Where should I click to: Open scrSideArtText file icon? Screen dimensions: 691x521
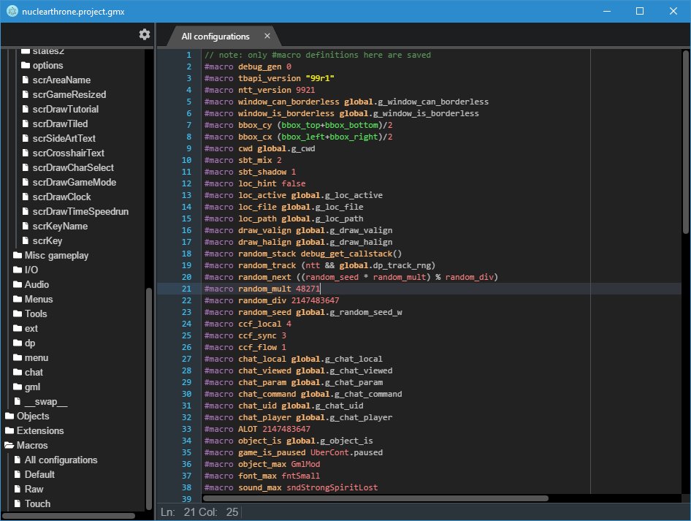(x=26, y=138)
